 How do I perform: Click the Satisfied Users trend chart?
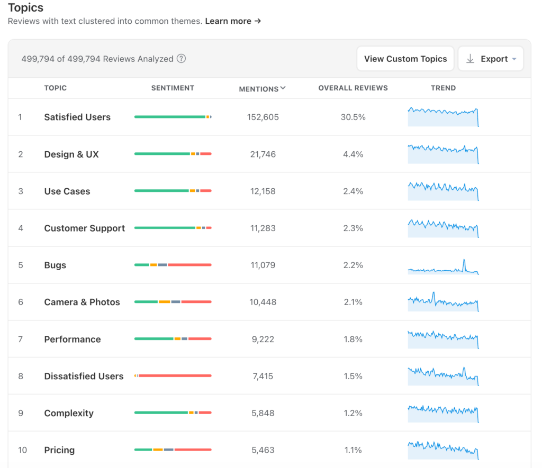click(x=443, y=117)
